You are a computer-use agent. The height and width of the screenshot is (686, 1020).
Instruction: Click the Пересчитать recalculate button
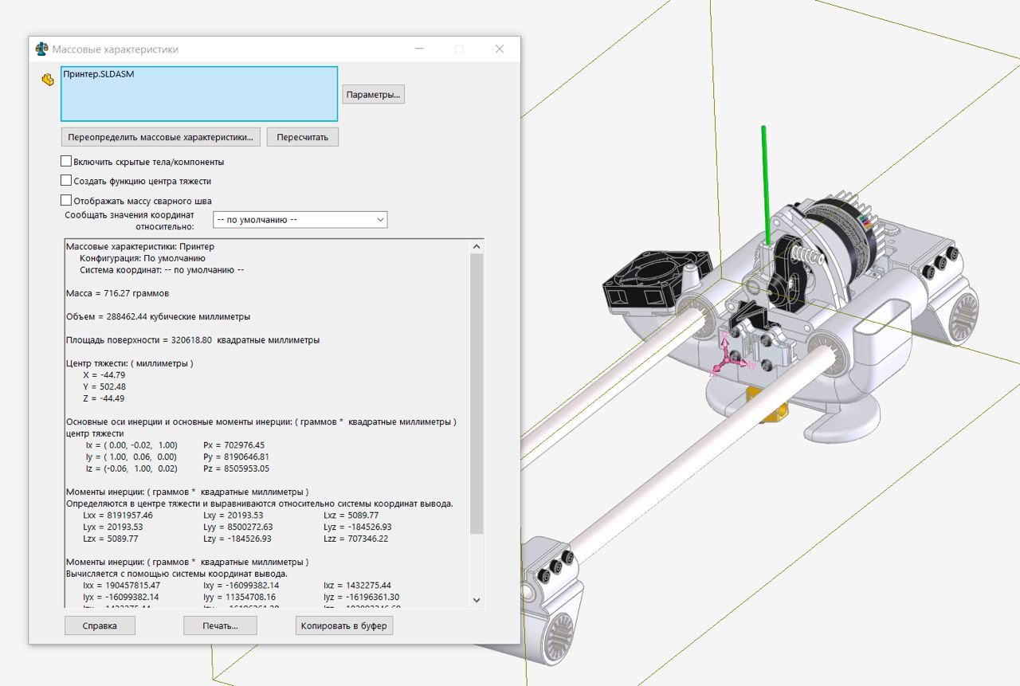(303, 137)
